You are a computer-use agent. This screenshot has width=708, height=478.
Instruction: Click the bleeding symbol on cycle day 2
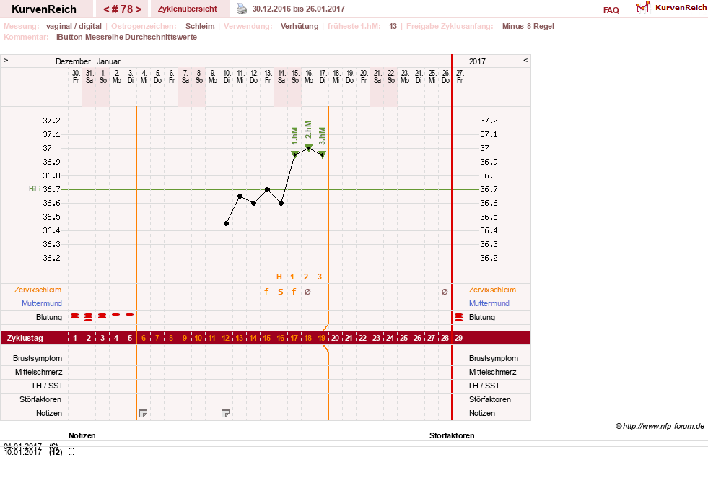[89, 317]
